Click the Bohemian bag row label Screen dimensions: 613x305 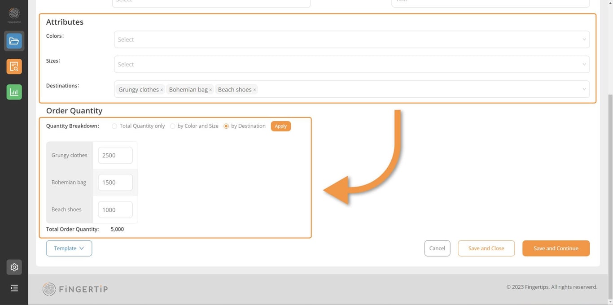tap(69, 183)
